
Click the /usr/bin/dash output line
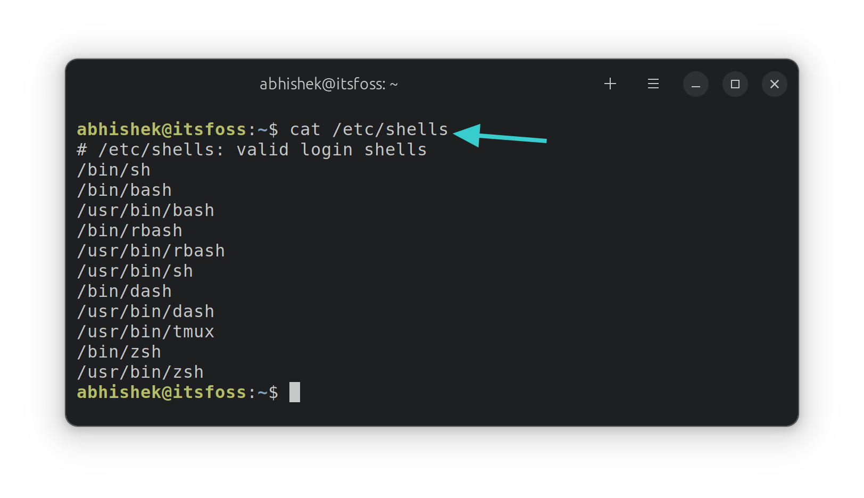coord(146,312)
